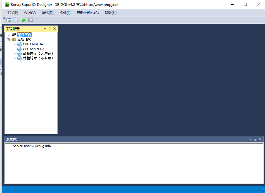This screenshot has height=193, width=265.
Task: Minimize the ServerSuperIO Designer window
Action: point(232,5)
